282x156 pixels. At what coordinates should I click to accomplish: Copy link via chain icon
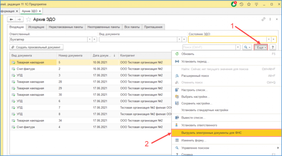(264, 19)
